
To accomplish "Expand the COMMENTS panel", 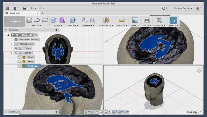I will (x=56, y=112).
